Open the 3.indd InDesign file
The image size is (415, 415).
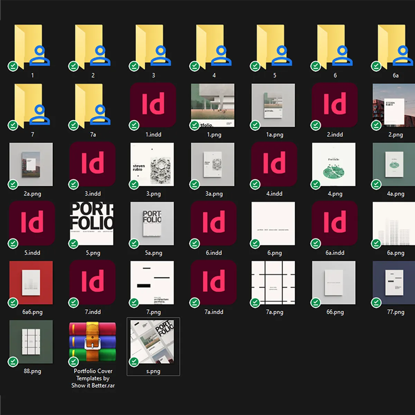(92, 164)
